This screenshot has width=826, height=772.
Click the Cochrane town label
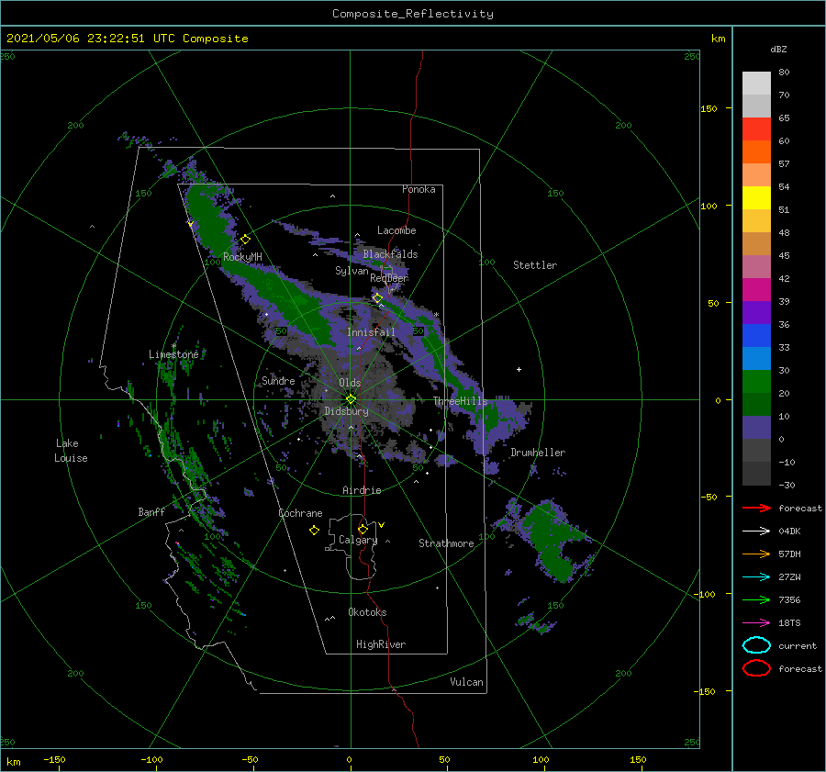(300, 513)
